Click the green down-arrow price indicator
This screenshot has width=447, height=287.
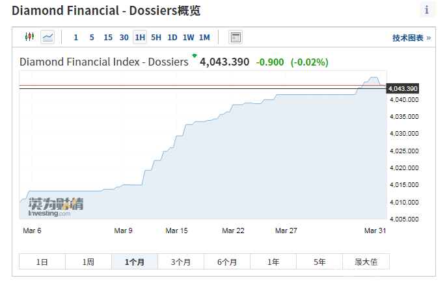194,56
